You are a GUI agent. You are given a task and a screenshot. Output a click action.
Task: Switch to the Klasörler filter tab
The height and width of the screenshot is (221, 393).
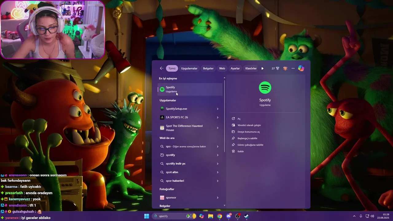251,68
